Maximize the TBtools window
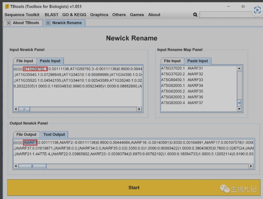This screenshot has height=199, width=263. [x=243, y=6]
